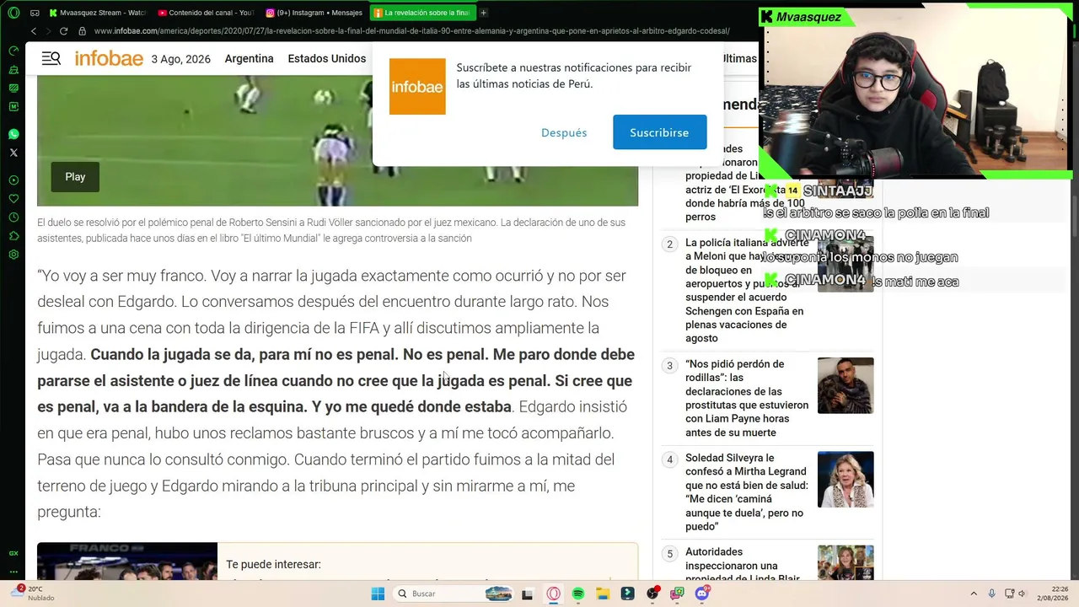Screen dimensions: 1079x607
Task: Click the Suscribirse notification button
Action: [x=659, y=132]
